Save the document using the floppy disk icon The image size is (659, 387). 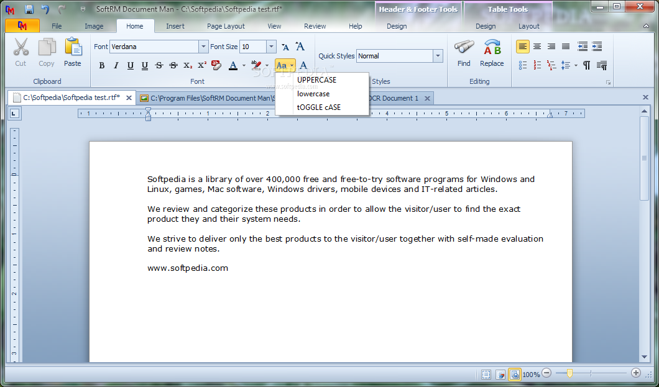tap(29, 9)
